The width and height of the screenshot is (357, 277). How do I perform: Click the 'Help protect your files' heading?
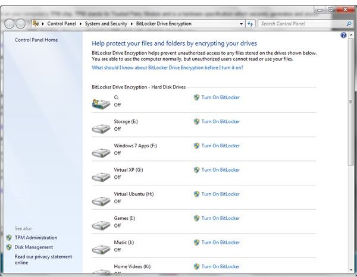(174, 43)
